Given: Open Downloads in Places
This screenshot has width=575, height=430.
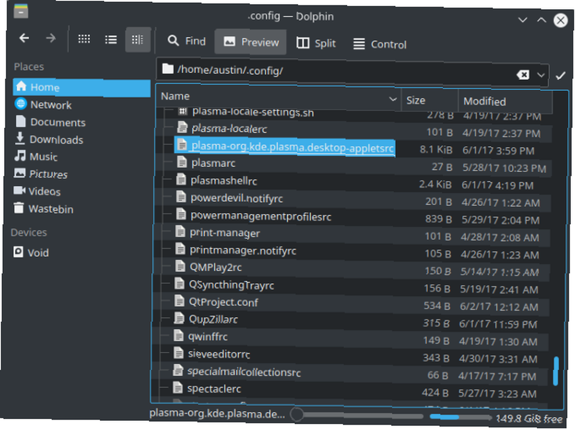Looking at the screenshot, I should pyautogui.click(x=49, y=139).
